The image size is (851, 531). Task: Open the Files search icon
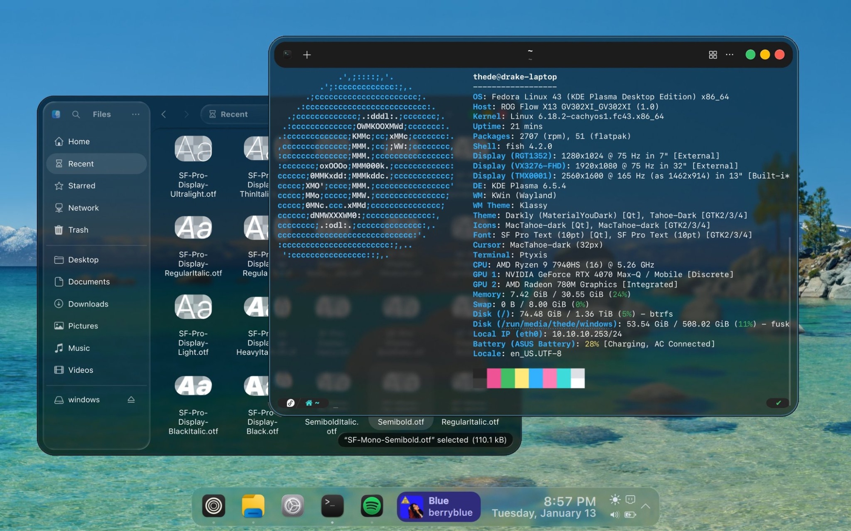pyautogui.click(x=76, y=114)
